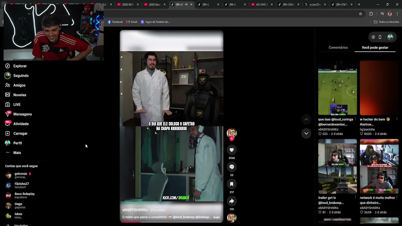Open the Gago followed account
402x226 pixels.
point(15,205)
